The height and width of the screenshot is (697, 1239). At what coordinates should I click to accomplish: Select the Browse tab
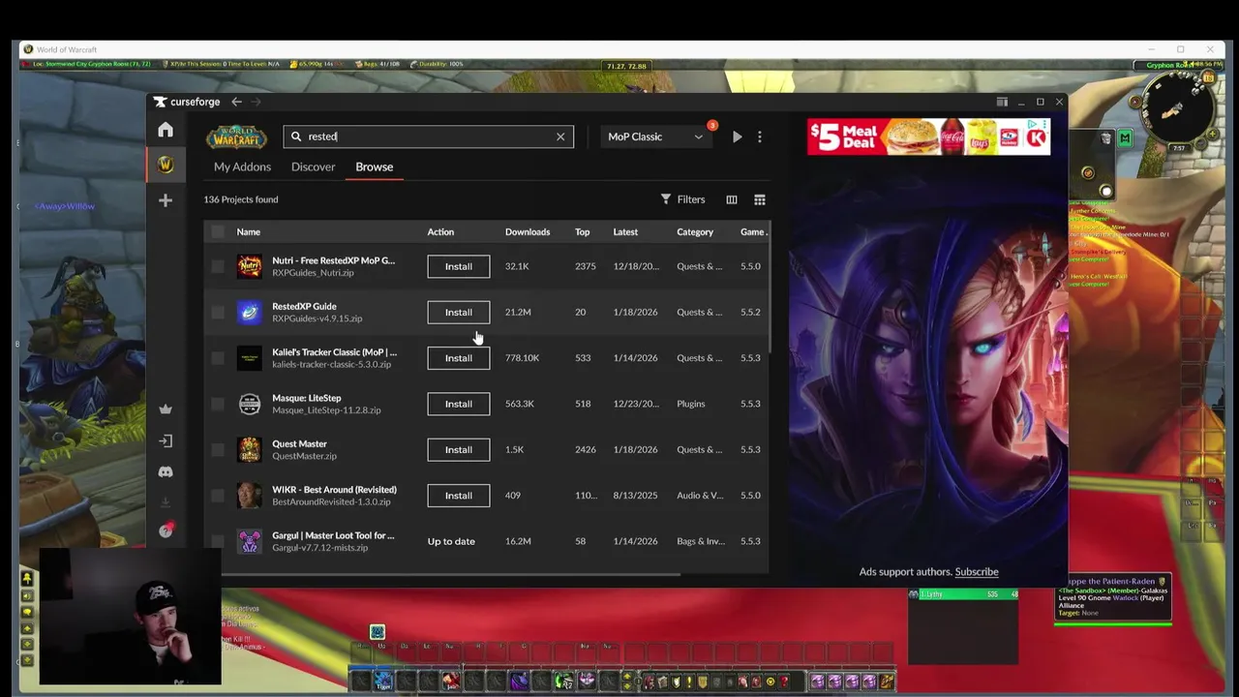[374, 167]
